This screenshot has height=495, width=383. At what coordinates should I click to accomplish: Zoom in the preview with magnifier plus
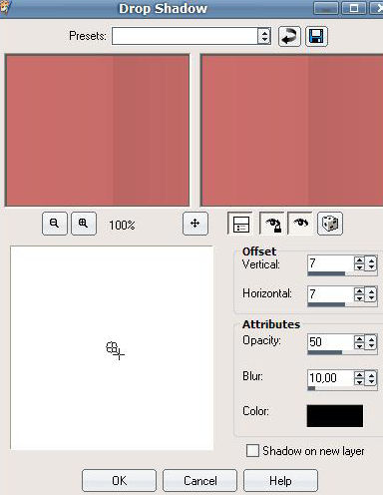84,224
